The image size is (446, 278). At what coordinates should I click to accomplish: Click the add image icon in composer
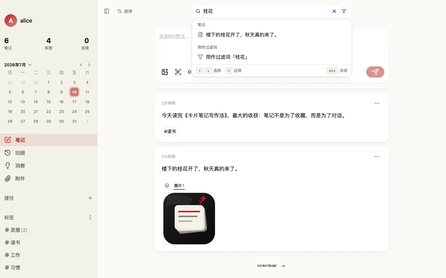pos(165,72)
